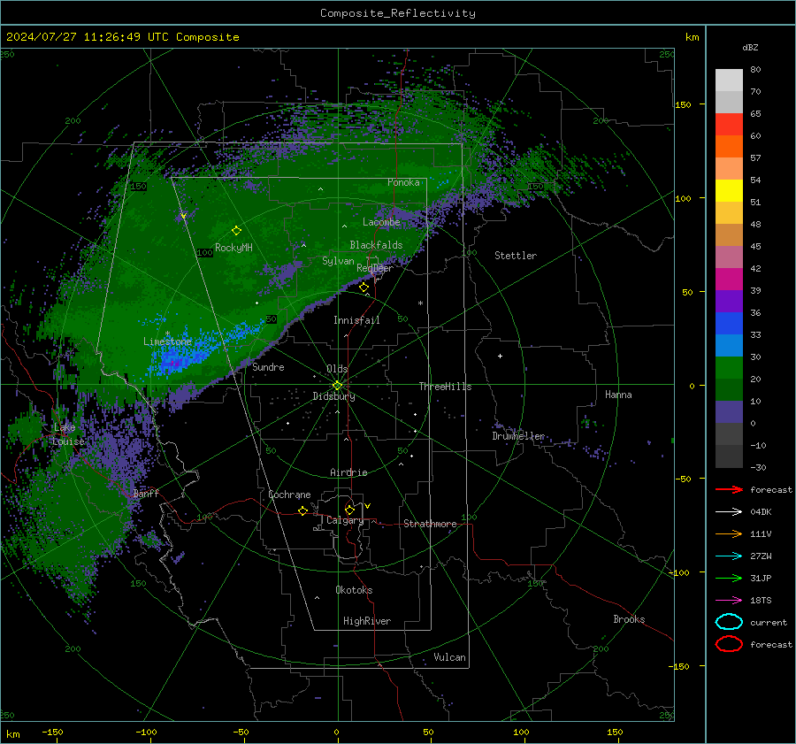The image size is (796, 744).
Task: Click the dBZ legend heading
Action: click(x=750, y=47)
